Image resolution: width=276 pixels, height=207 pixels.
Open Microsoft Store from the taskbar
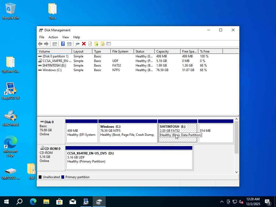pos(59,202)
